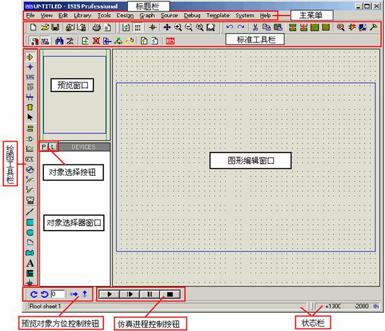The image size is (385, 331).
Task: Click the Zoom In magnifier icon
Action: 178,27
